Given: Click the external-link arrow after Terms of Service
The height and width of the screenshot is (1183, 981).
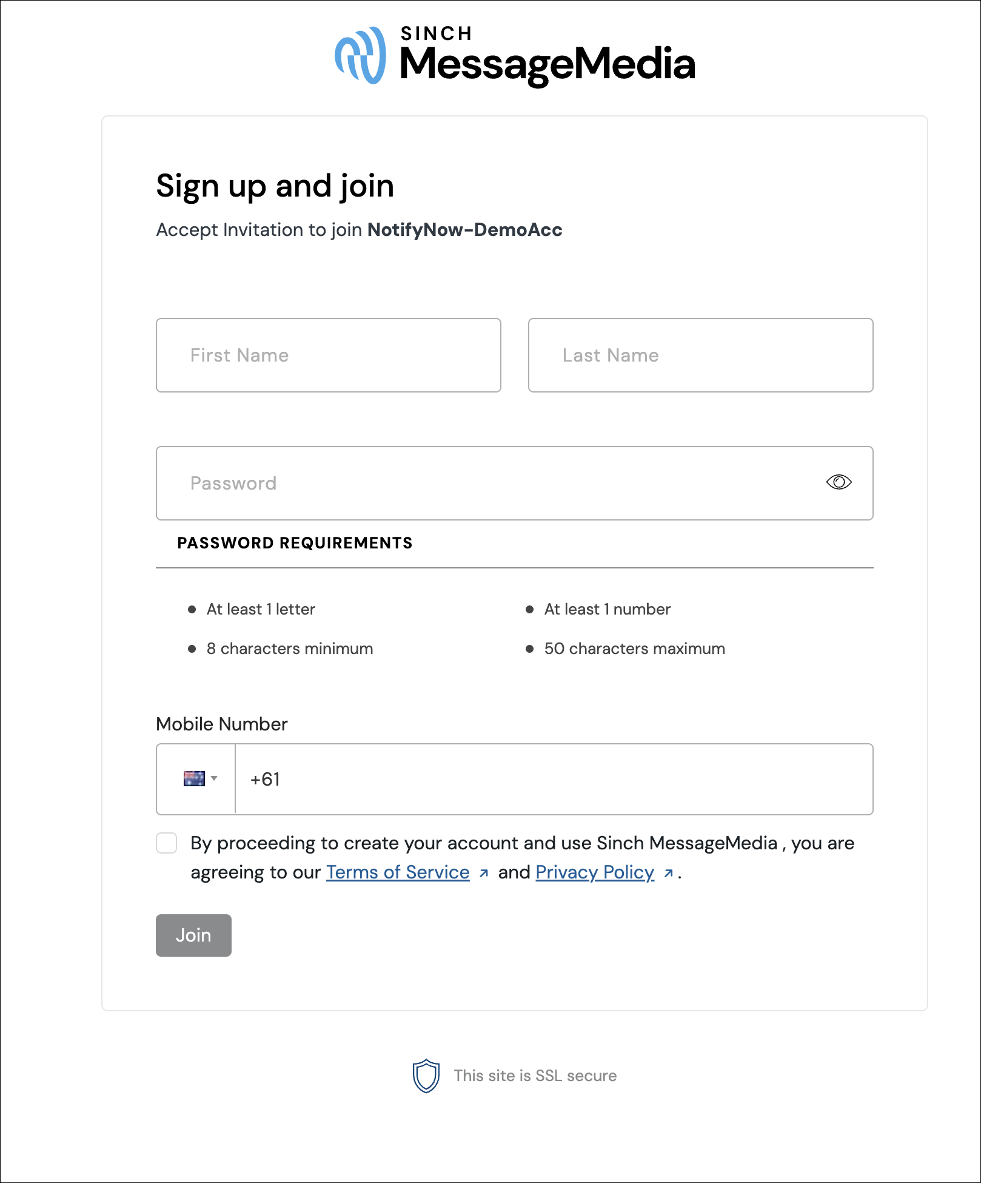Looking at the screenshot, I should pos(484,873).
